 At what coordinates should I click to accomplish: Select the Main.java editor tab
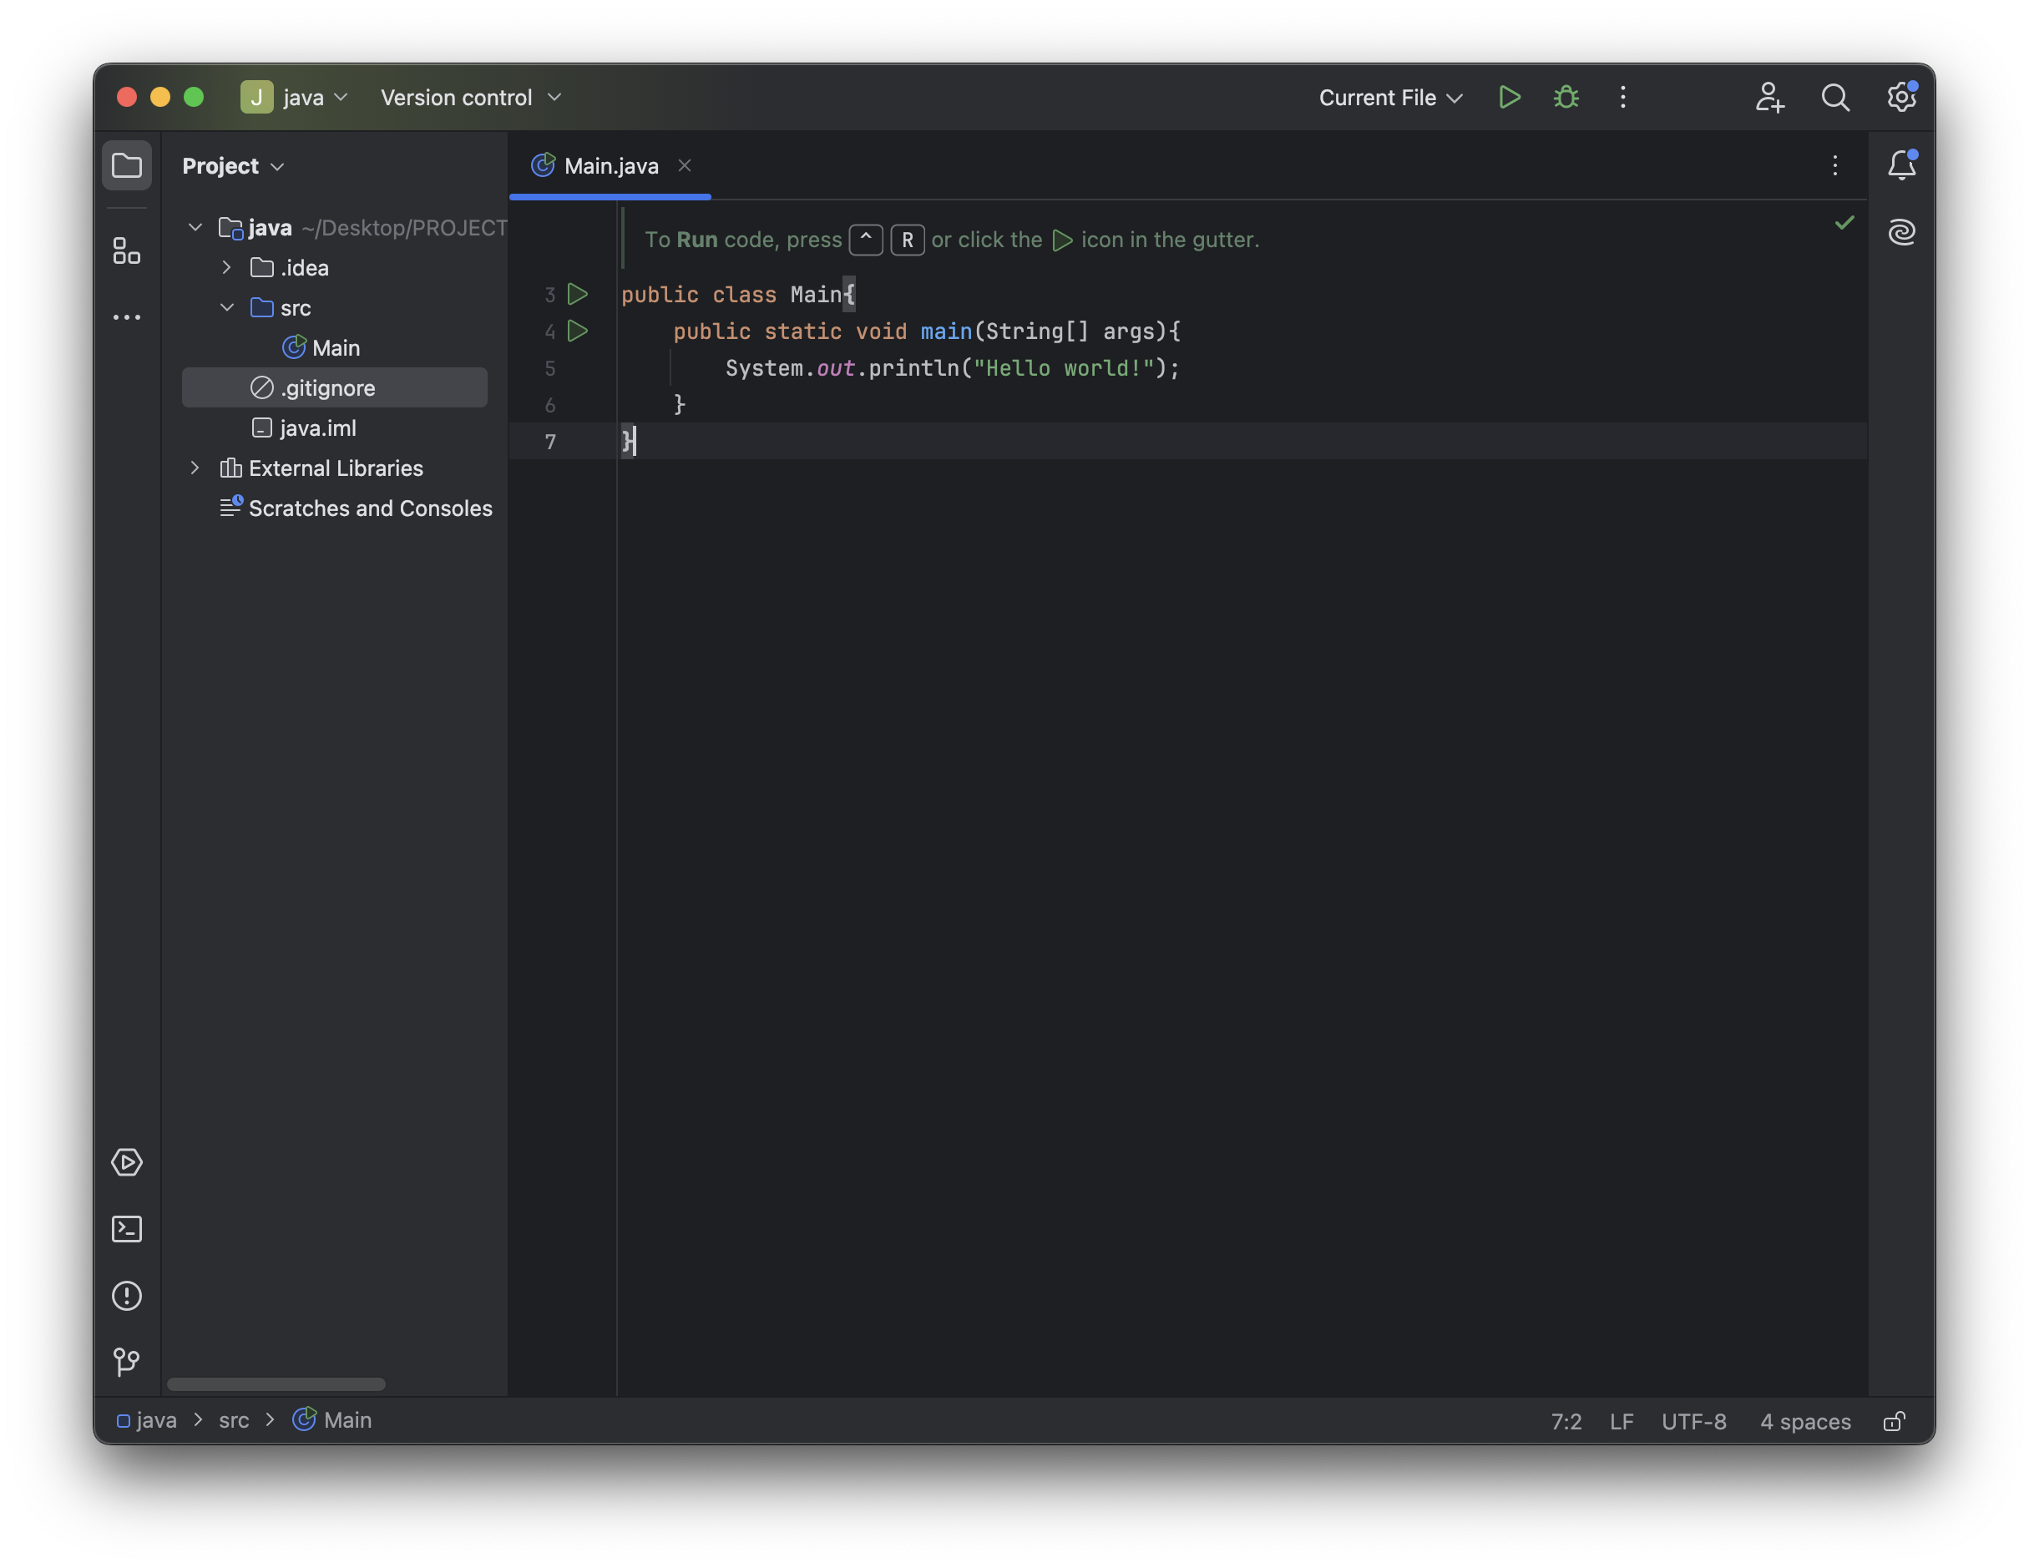tap(610, 166)
